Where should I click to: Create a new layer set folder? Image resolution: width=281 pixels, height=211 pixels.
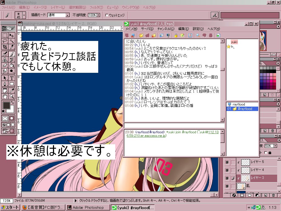250,195
